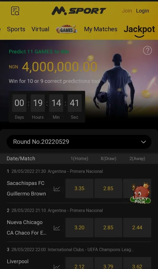Select home odds 3.35 for Sacachispas FC
This screenshot has height=269, width=158.
pos(79,188)
